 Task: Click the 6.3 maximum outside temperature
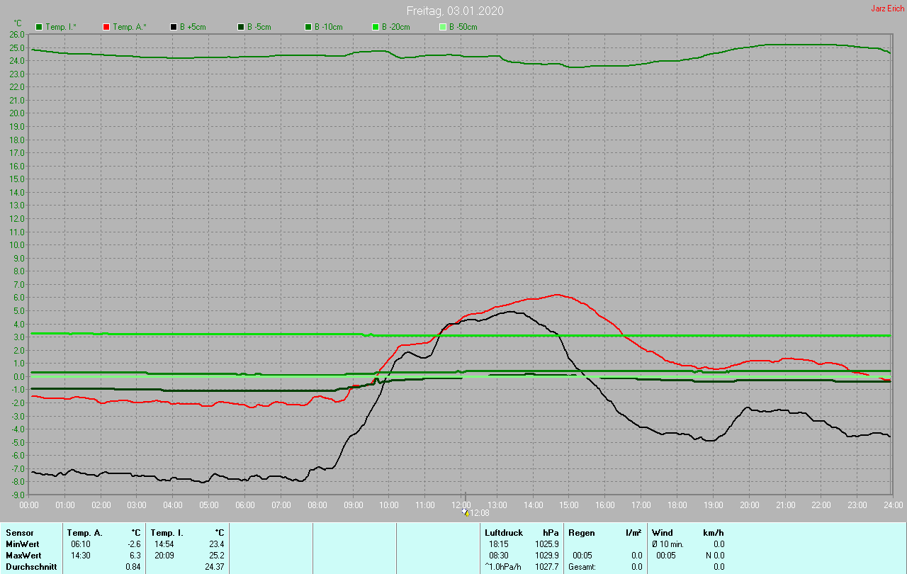135,556
